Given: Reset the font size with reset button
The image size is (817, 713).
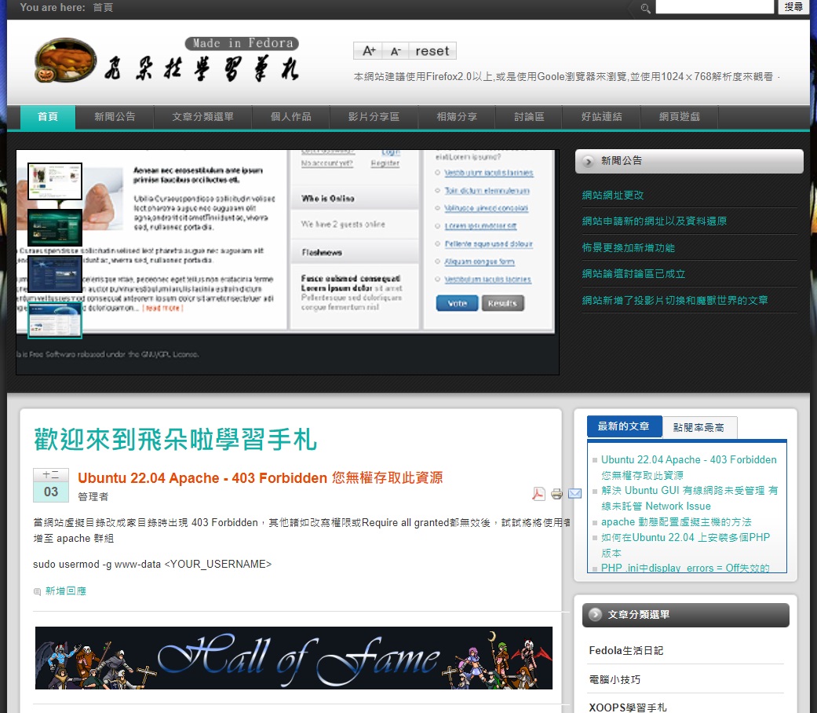Looking at the screenshot, I should click(x=432, y=51).
